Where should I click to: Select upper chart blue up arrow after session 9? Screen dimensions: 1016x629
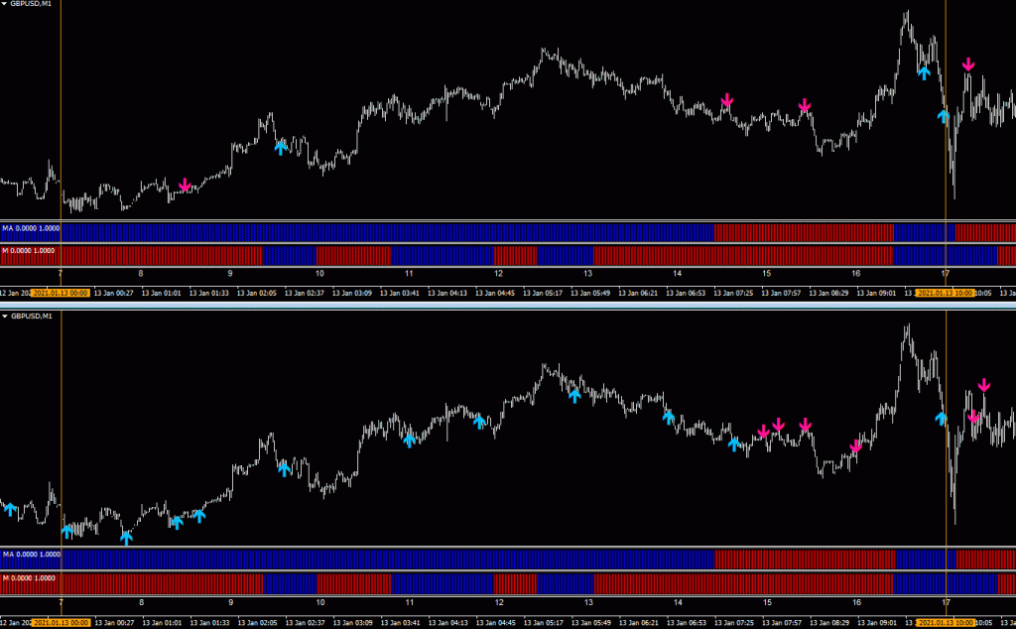tap(281, 147)
